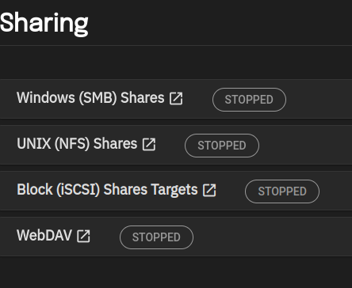Click the dark area right of Sharing heading
This screenshot has width=352, height=288.
click(x=220, y=23)
